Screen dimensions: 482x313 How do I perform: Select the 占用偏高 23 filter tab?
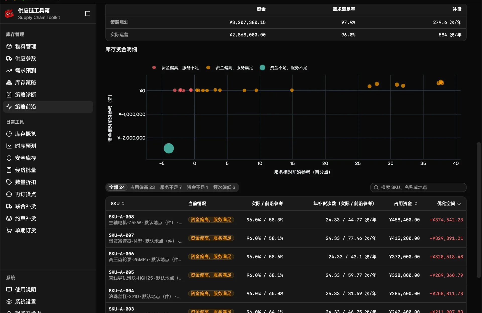pos(143,187)
